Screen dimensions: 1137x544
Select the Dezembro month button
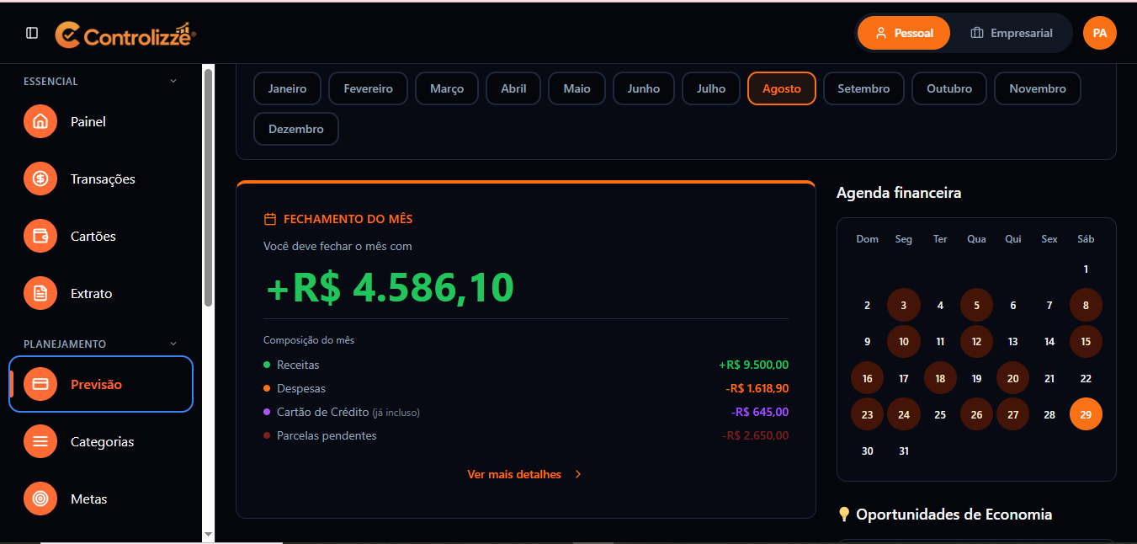pyautogui.click(x=296, y=129)
